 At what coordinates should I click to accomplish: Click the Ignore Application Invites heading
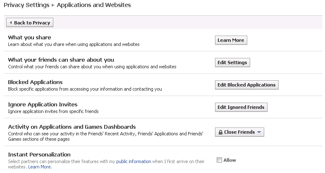click(43, 104)
